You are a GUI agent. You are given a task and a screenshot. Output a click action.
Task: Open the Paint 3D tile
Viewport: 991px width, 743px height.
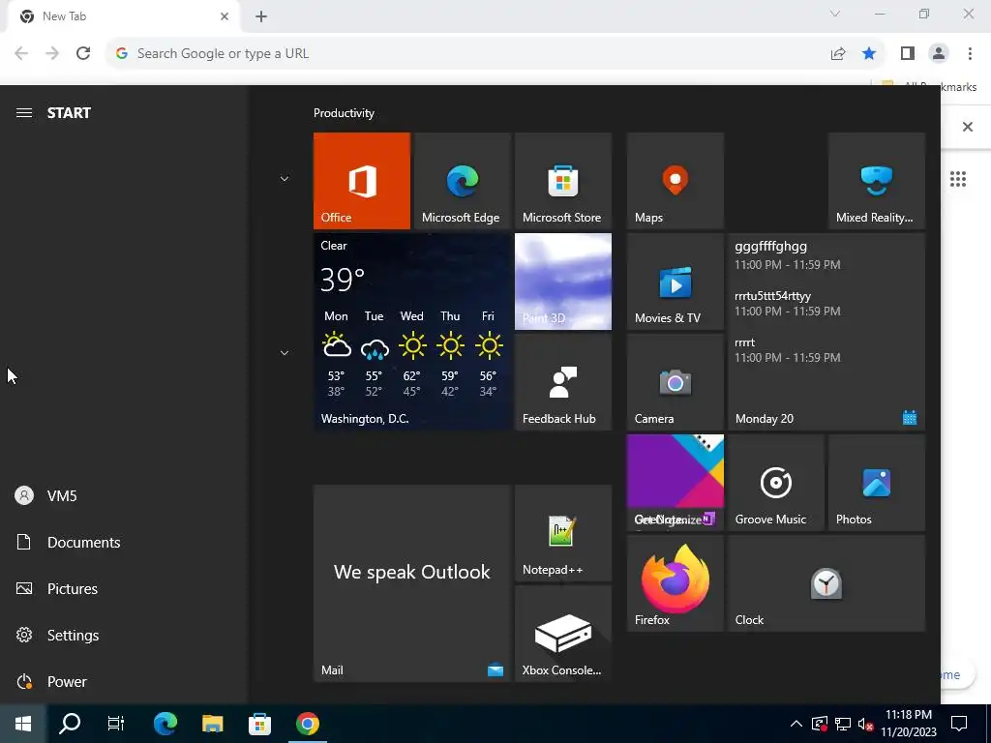tap(563, 282)
